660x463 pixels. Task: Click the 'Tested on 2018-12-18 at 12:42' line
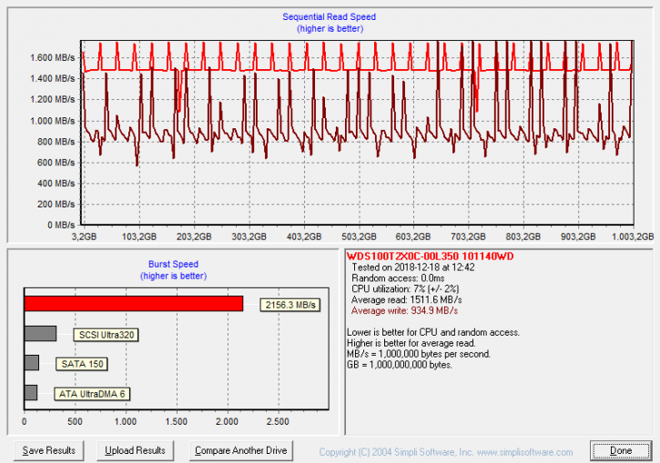[x=413, y=267]
